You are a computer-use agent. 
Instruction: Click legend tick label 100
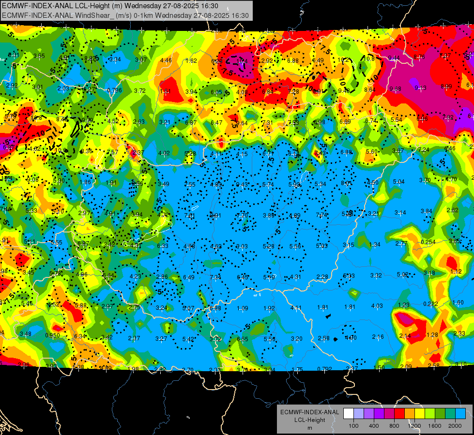(353, 426)
